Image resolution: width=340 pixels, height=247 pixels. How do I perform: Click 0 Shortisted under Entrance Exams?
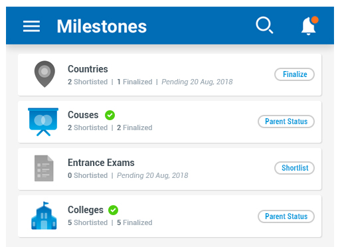(x=88, y=175)
